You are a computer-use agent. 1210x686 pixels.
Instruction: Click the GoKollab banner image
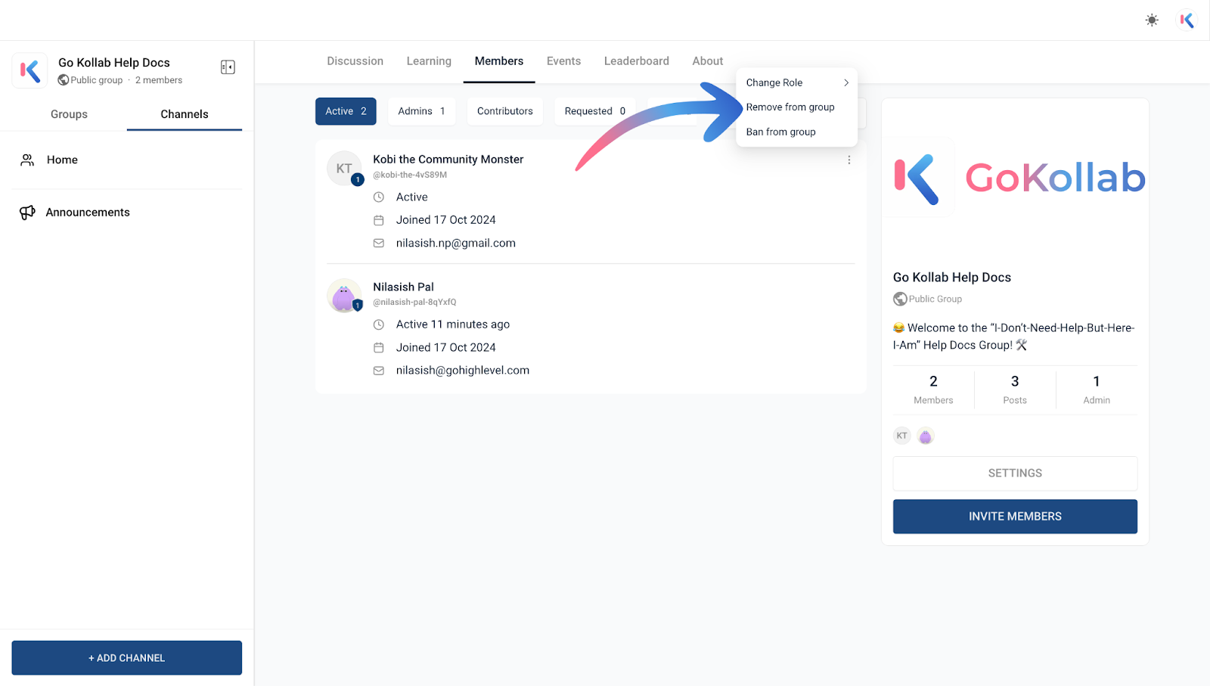[x=1015, y=178]
